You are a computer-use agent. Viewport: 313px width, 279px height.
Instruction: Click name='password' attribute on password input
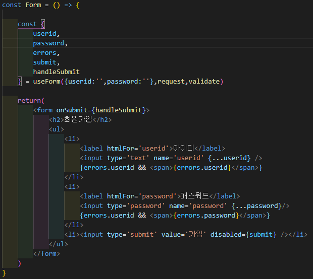(x=198, y=205)
